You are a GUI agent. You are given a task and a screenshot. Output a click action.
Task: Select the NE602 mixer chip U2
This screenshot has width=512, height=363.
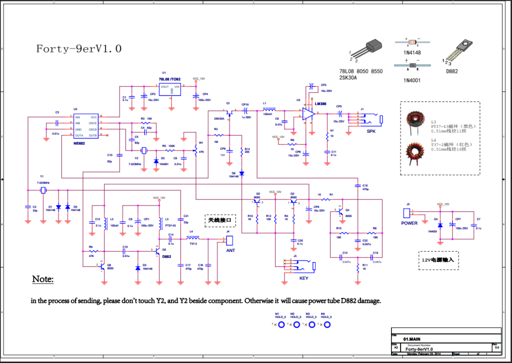(x=86, y=126)
